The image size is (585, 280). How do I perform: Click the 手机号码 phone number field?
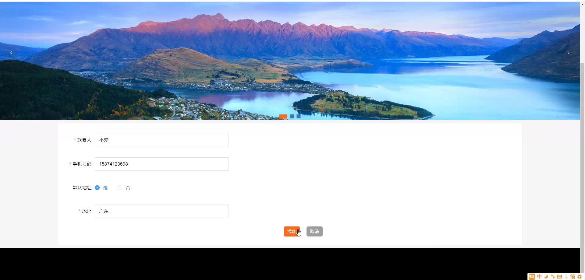162,164
